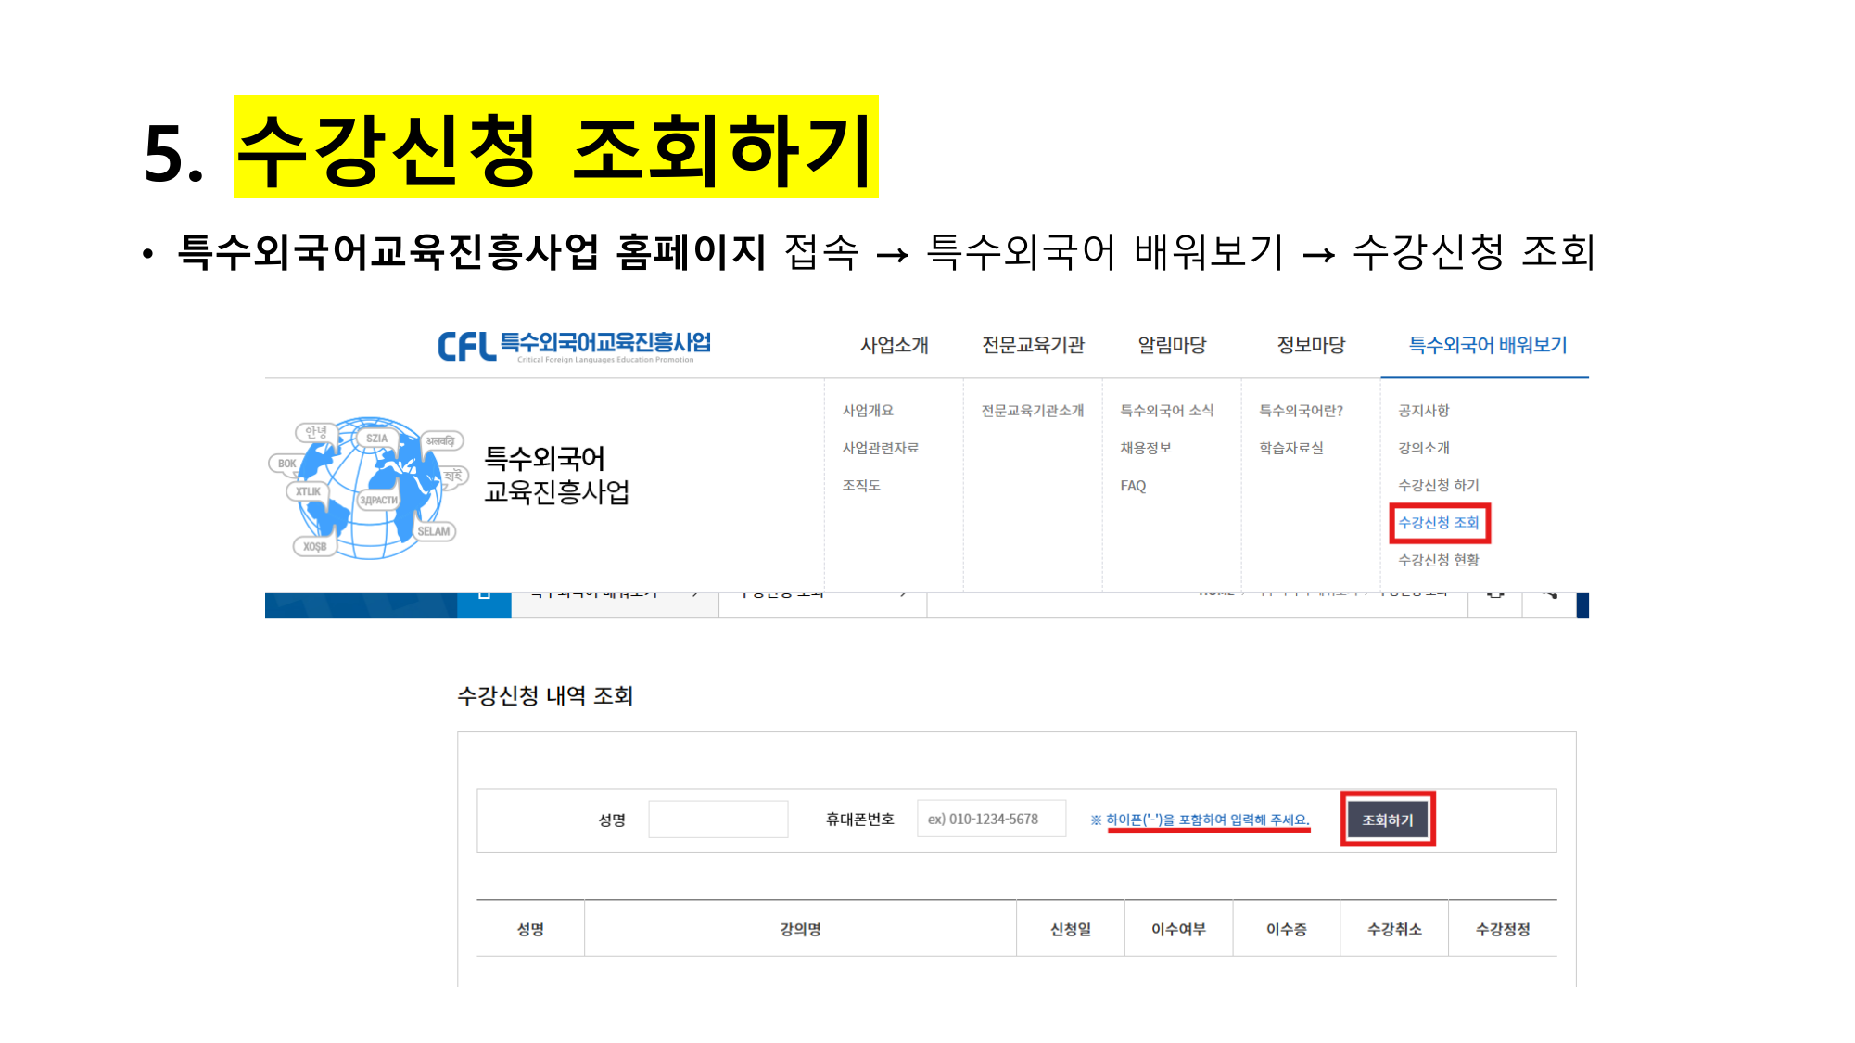Open the 수강신청 현황 submenu item

[1438, 560]
